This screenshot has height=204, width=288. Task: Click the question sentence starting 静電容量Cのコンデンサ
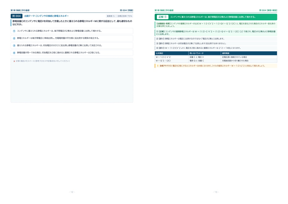tap(72, 23)
